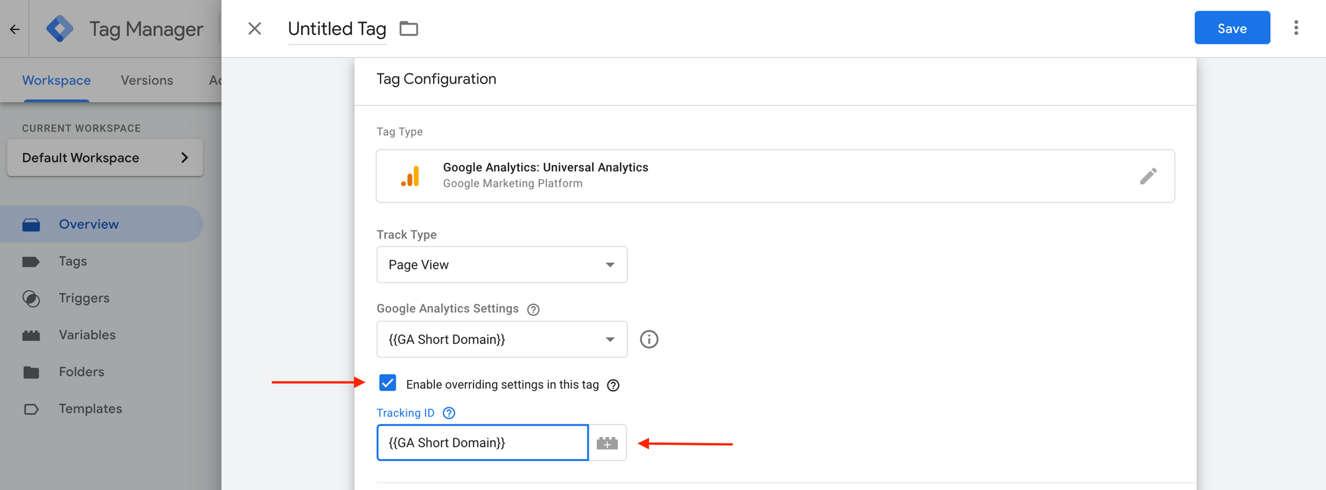
Task: Click the Folders icon in sidebar
Action: coord(31,372)
